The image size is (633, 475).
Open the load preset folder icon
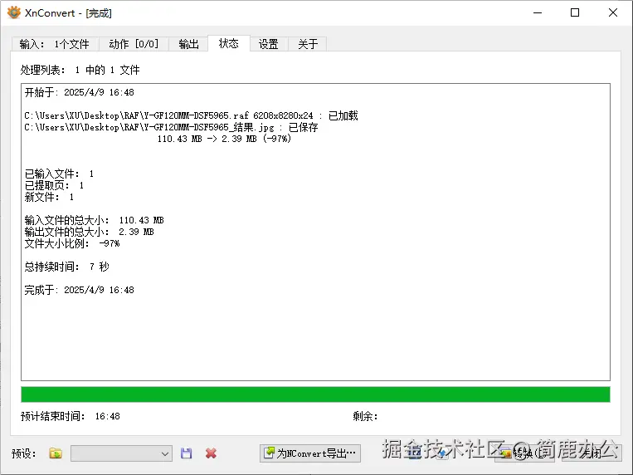pos(56,453)
